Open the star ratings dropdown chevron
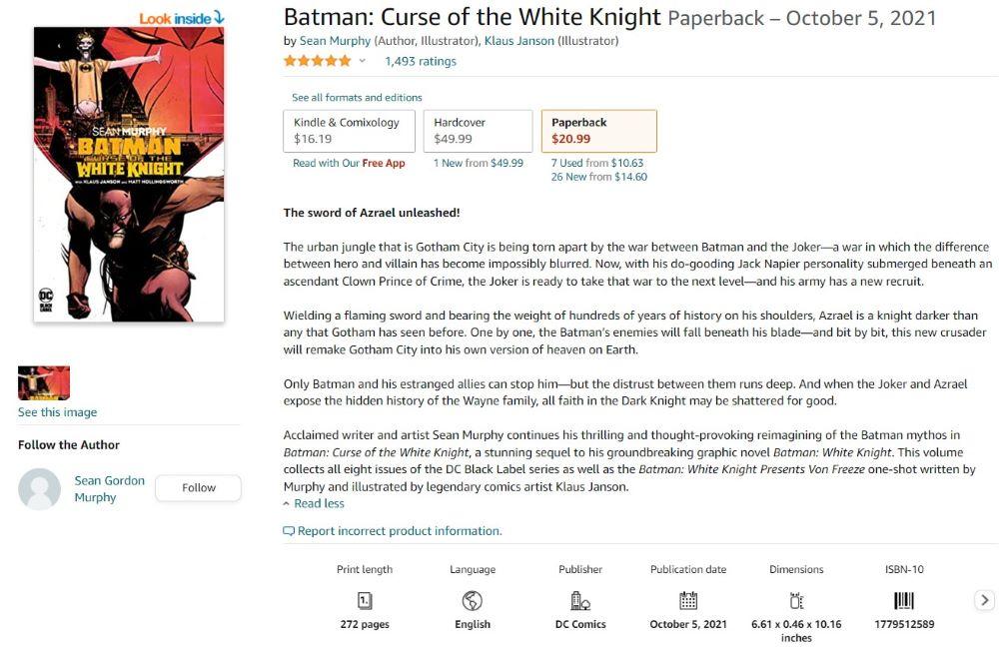The image size is (999, 647). (x=363, y=61)
